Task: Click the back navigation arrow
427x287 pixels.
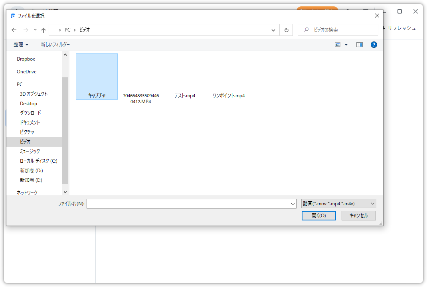Action: [14, 30]
